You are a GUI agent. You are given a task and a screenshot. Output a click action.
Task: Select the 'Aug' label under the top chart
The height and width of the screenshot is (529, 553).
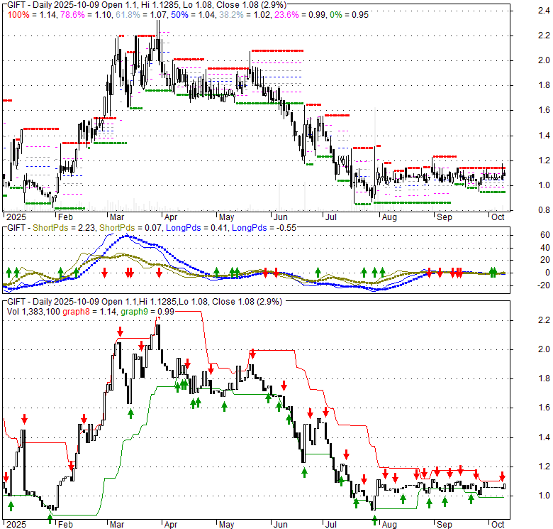coord(389,217)
